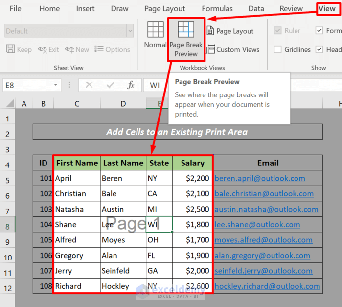Open Custom Views dialog
Screen dimensions: 342x307
click(233, 49)
